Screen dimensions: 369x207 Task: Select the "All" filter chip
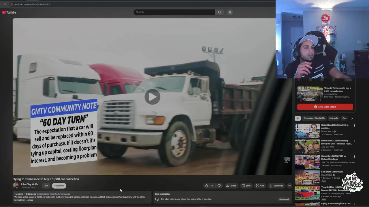tap(298, 118)
